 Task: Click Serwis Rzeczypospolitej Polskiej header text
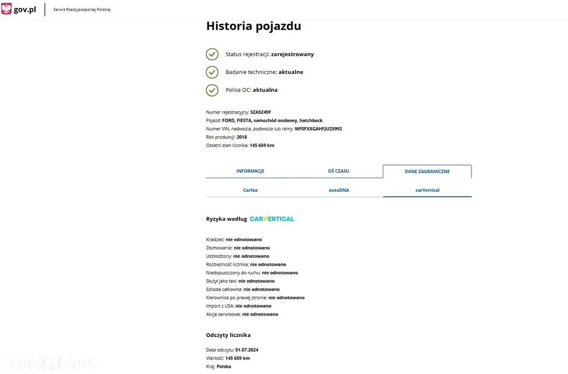[82, 10]
